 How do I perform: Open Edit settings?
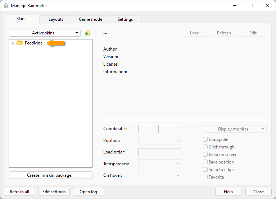(54, 191)
